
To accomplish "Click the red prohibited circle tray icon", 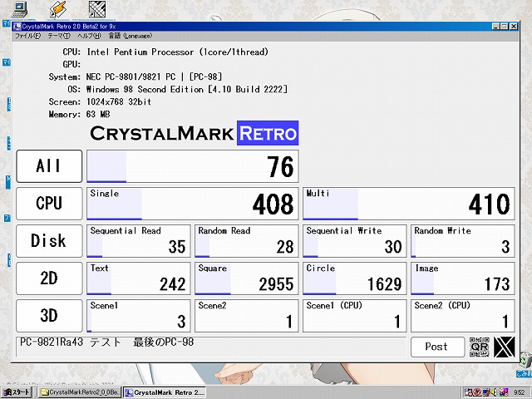I will click(x=476, y=392).
